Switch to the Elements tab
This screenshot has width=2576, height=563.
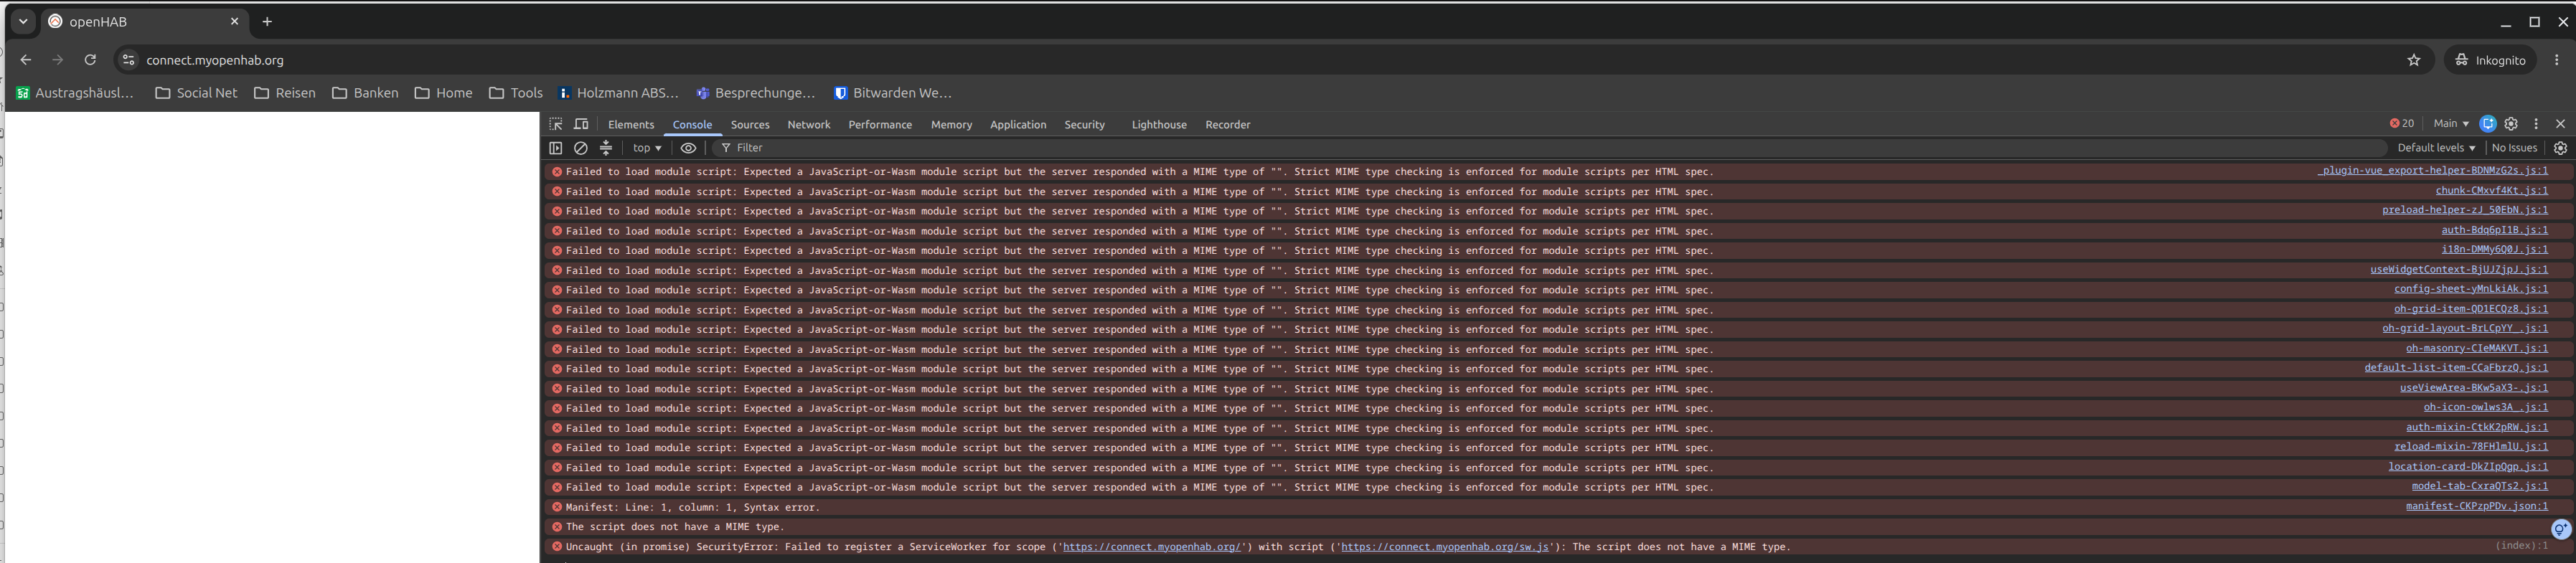[631, 125]
